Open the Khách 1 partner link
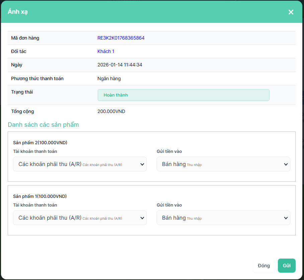 106,51
